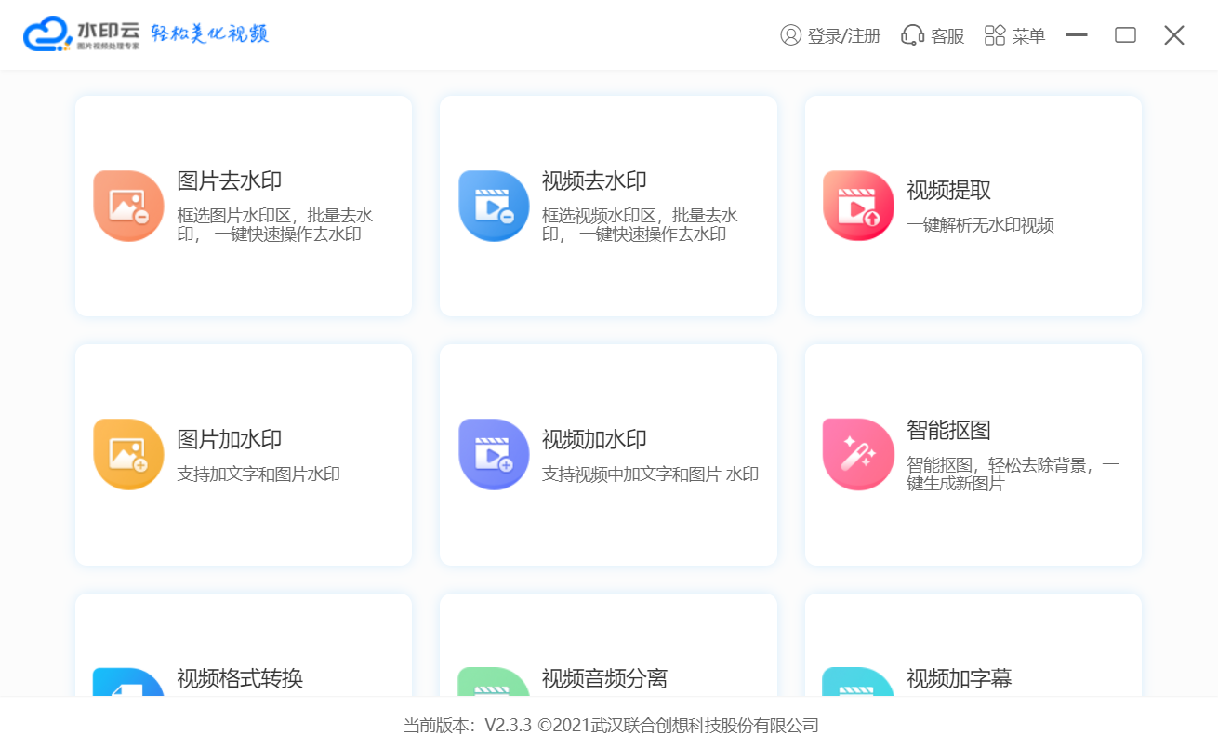Open the 视频去水印 feature card
This screenshot has width=1218, height=748.
tap(608, 205)
